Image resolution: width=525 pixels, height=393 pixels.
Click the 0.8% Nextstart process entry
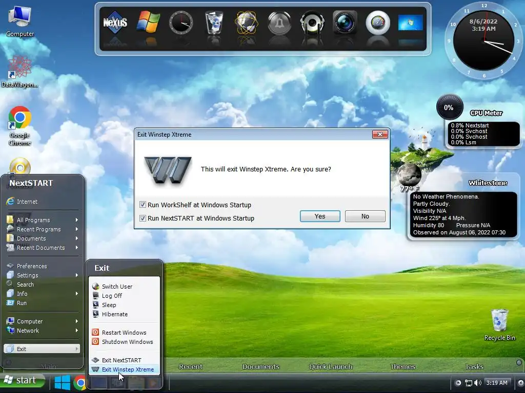470,125
